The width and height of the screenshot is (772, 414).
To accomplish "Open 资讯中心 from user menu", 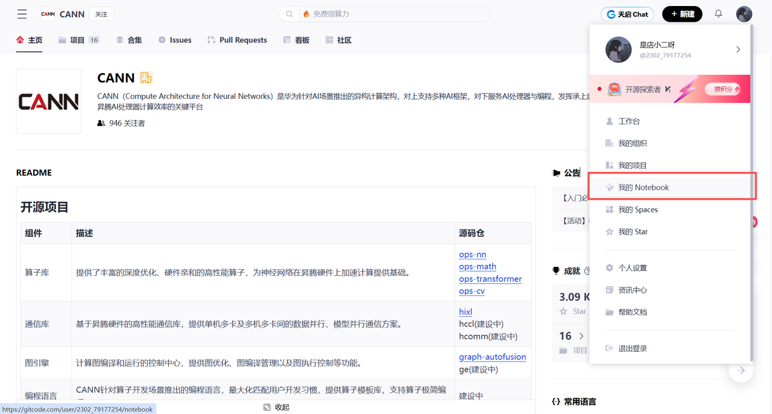I will (669, 290).
